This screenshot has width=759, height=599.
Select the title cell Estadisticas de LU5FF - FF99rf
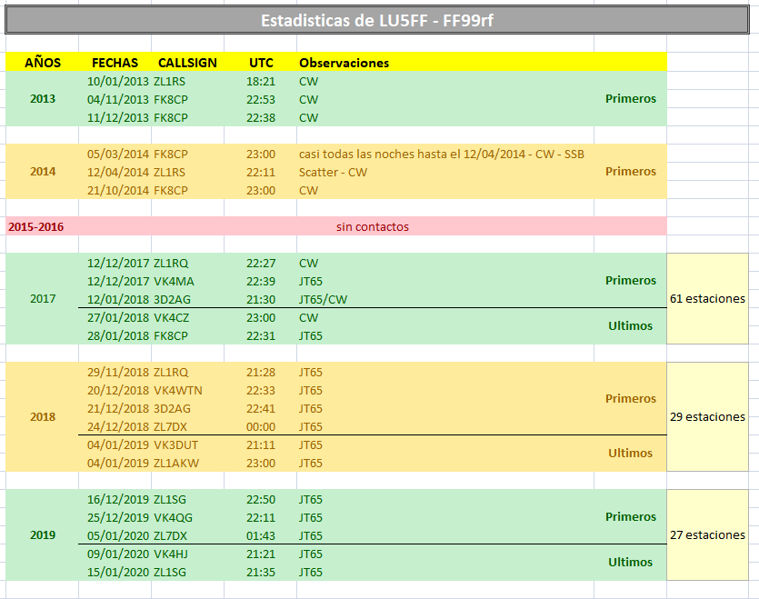tap(377, 20)
